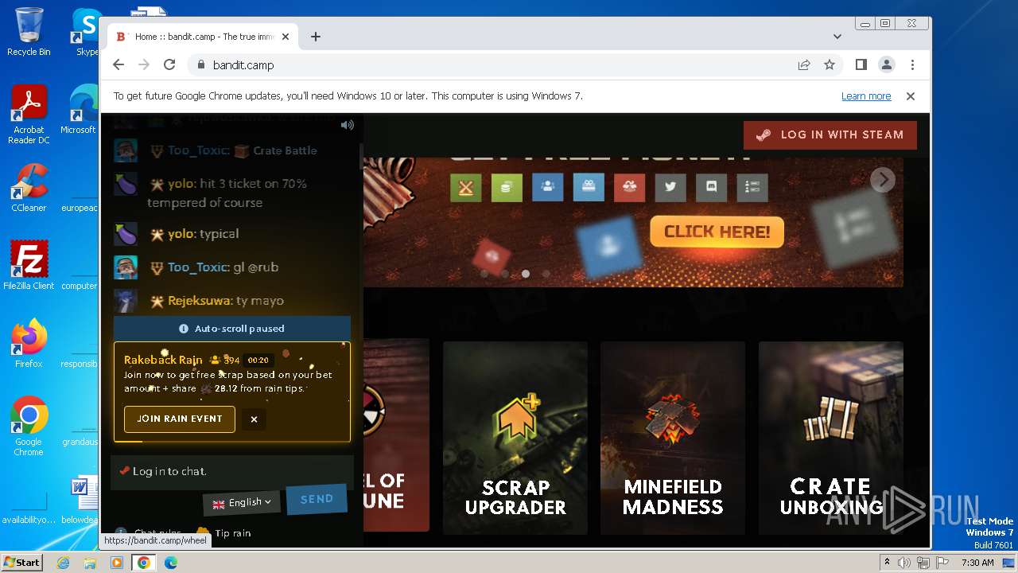Click the red handshake banner icon
This screenshot has width=1018, height=573.
pos(629,188)
